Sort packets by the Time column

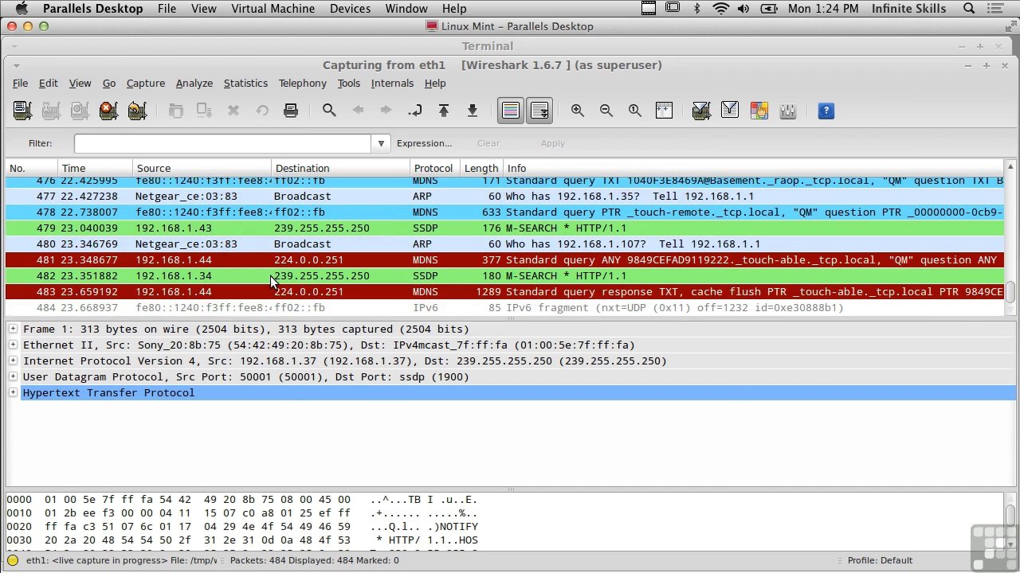[96, 168]
